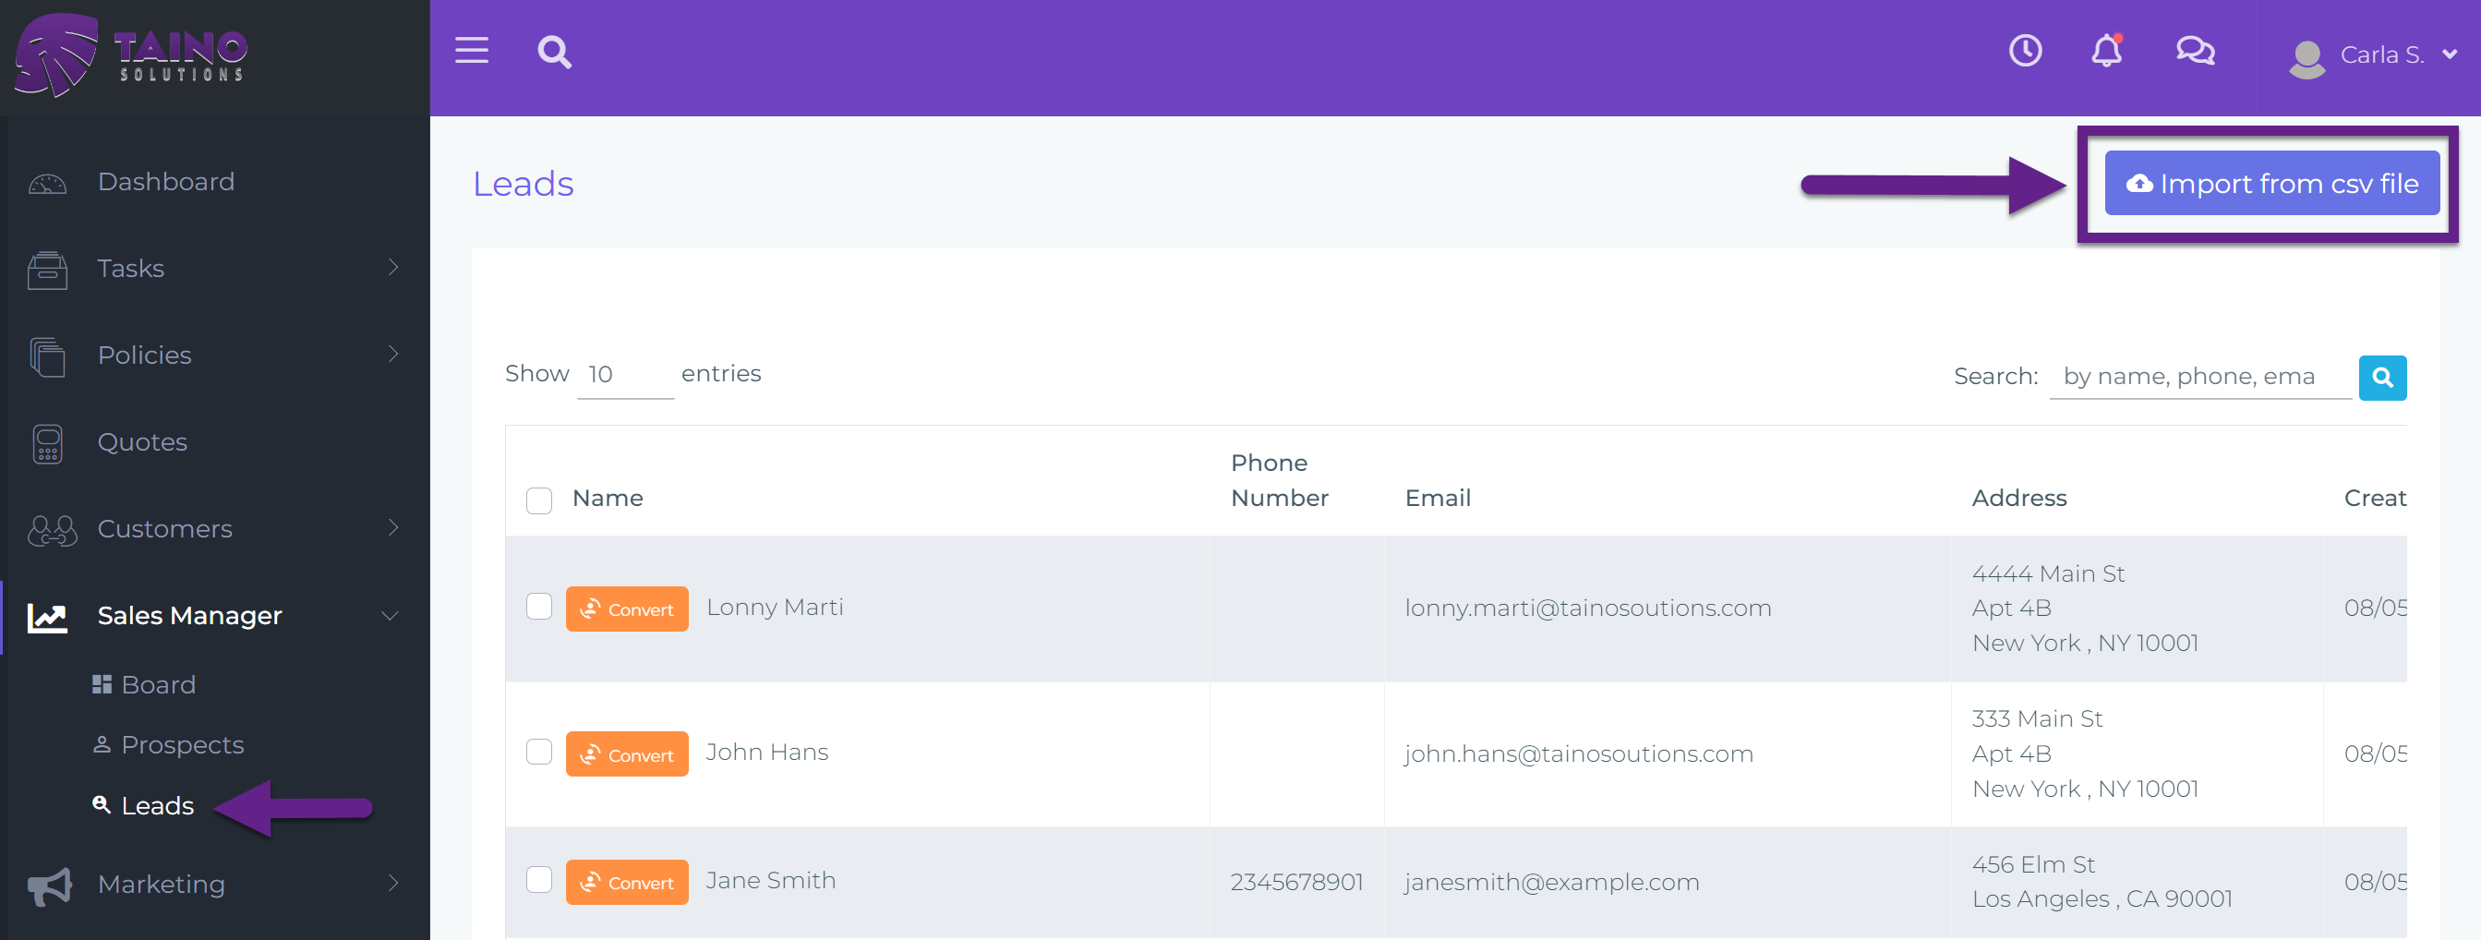Click the 4444 Main St address cell
This screenshot has width=2481, height=940.
click(2085, 609)
